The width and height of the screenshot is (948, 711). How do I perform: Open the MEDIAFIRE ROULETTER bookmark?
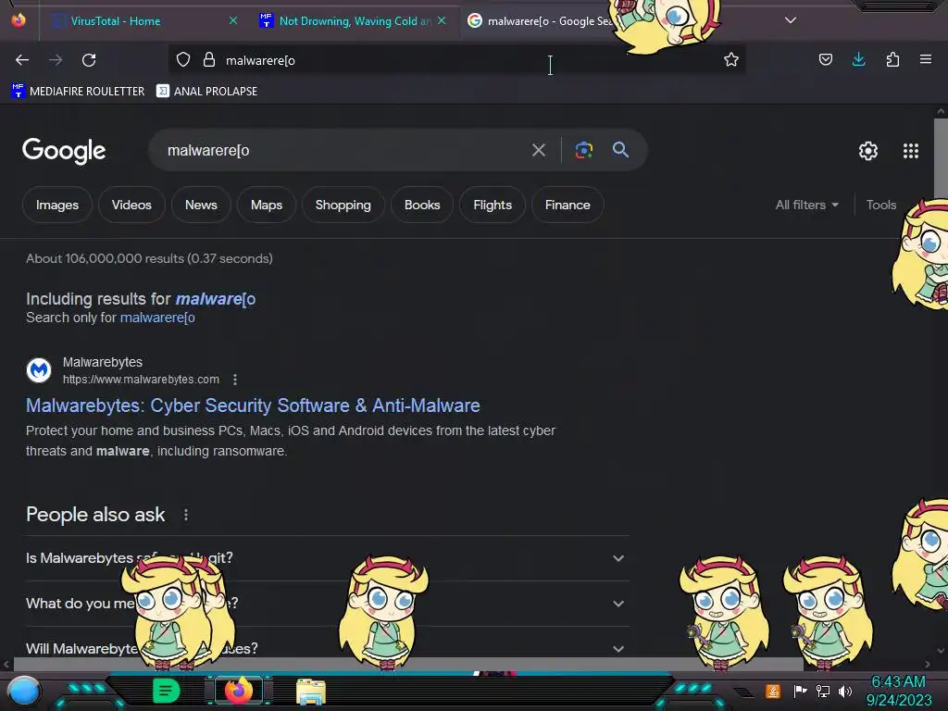pyautogui.click(x=78, y=92)
